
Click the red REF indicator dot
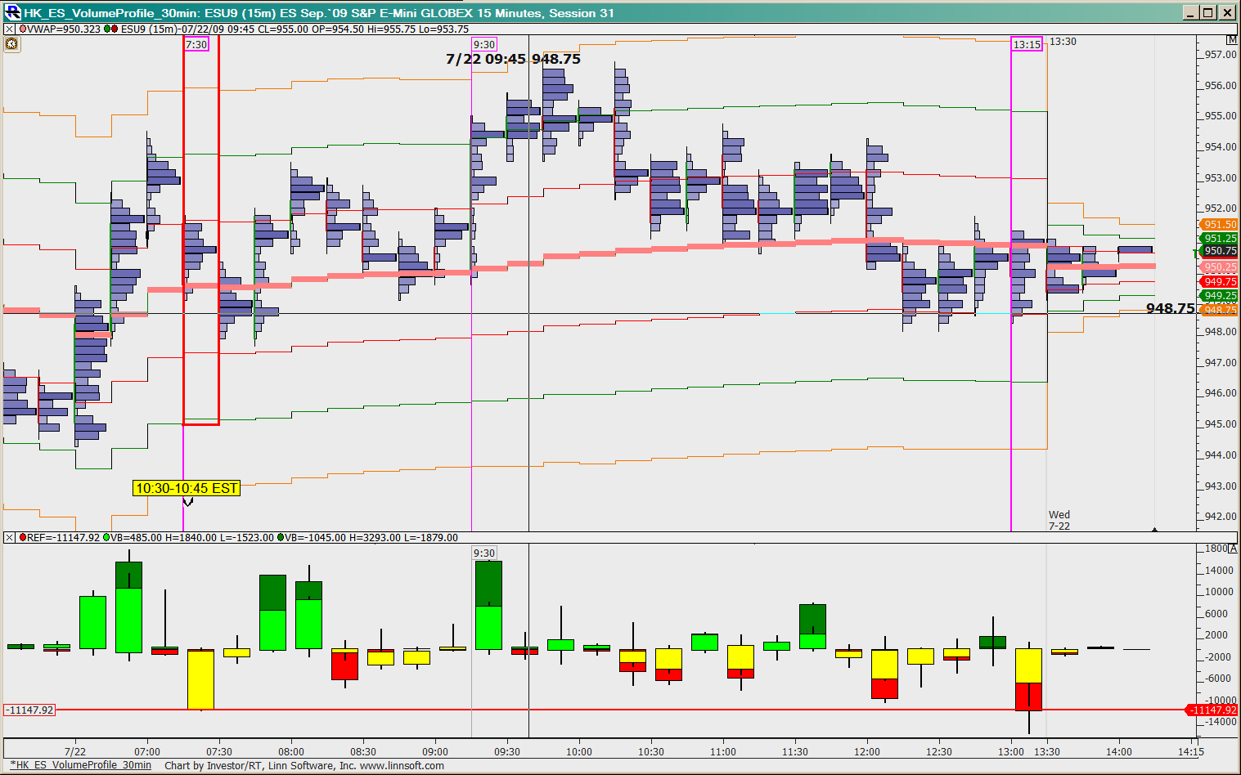(22, 538)
